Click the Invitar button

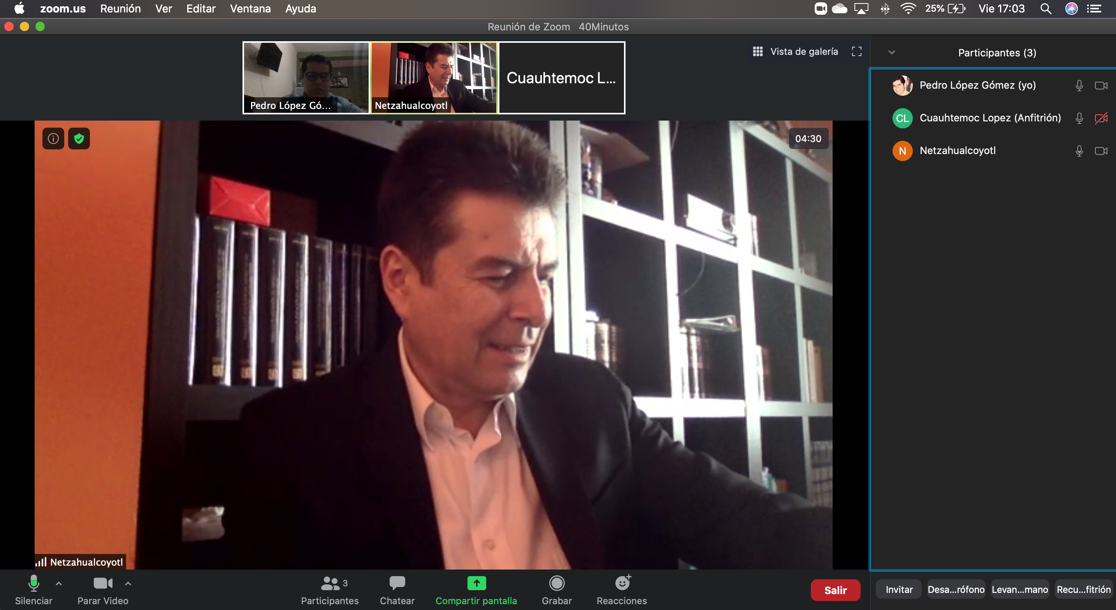coord(899,589)
